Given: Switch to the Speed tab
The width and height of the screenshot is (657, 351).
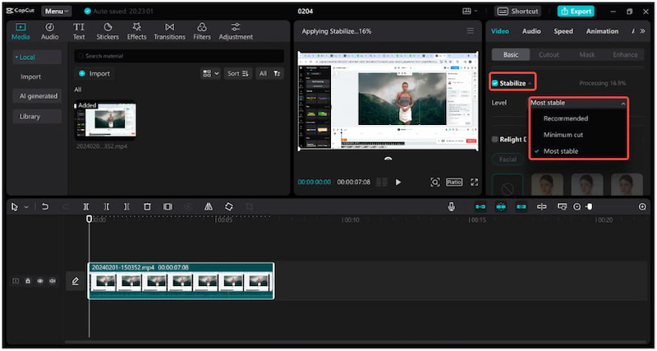Looking at the screenshot, I should pyautogui.click(x=563, y=31).
